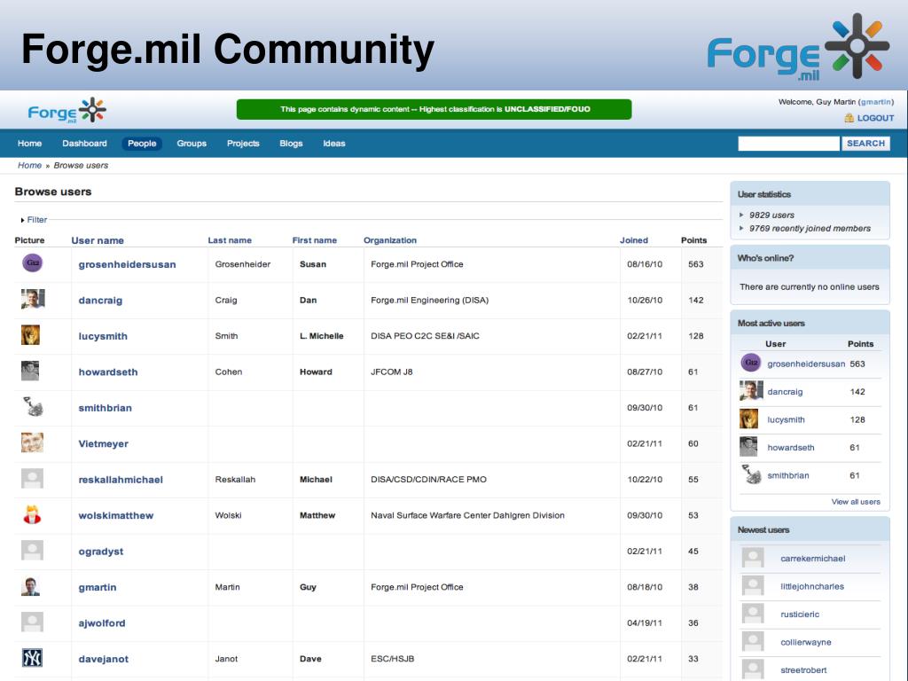This screenshot has height=681, width=908.
Task: Sort table by User name column
Action: 98,240
